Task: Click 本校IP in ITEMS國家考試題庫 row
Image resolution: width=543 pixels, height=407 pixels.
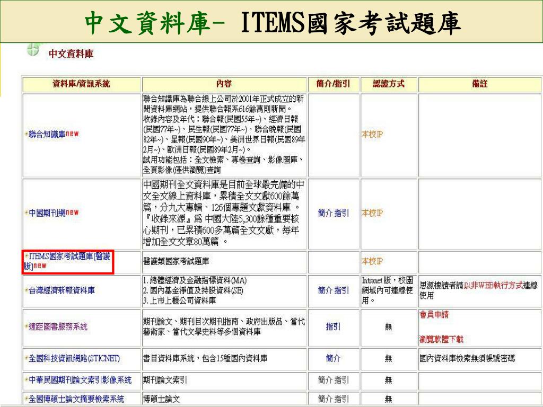Action: point(372,261)
